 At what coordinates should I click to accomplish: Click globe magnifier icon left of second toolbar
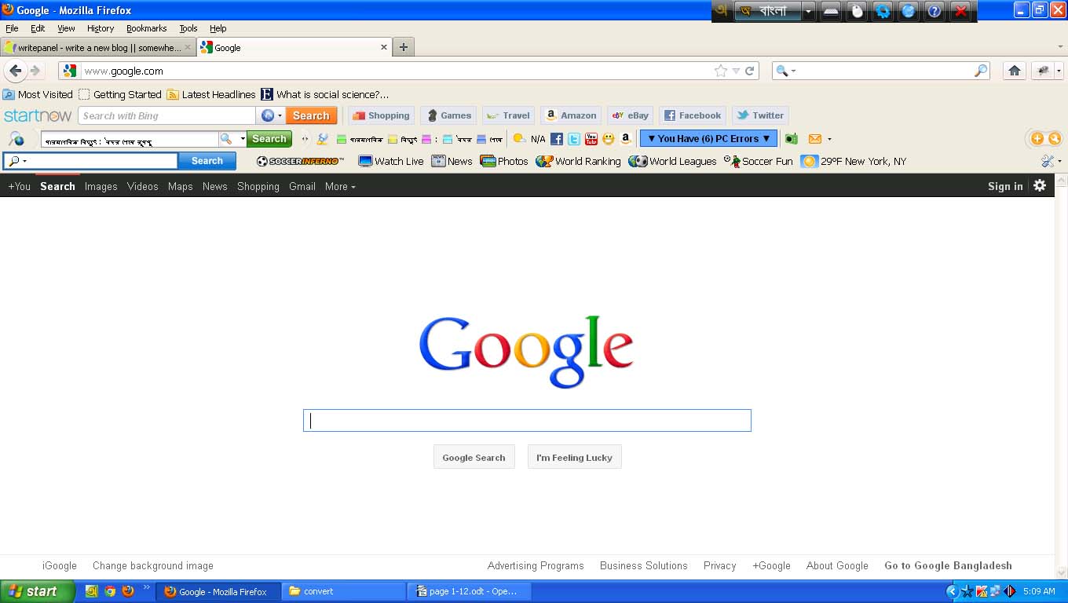16,139
